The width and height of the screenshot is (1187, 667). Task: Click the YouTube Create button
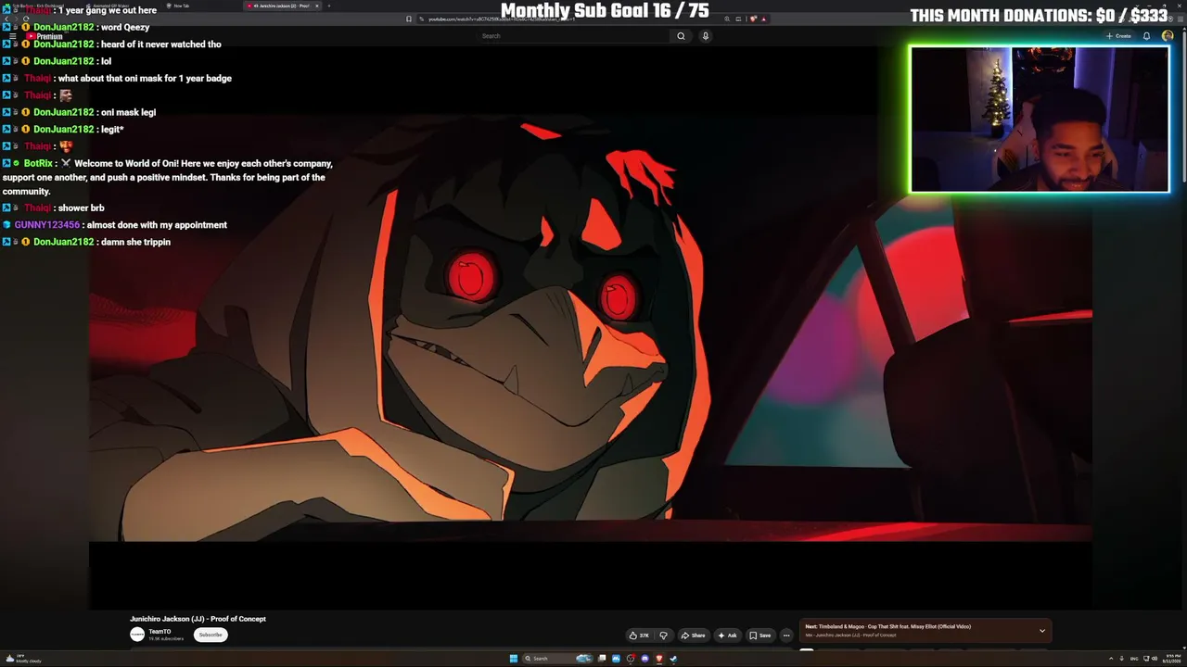pyautogui.click(x=1118, y=36)
